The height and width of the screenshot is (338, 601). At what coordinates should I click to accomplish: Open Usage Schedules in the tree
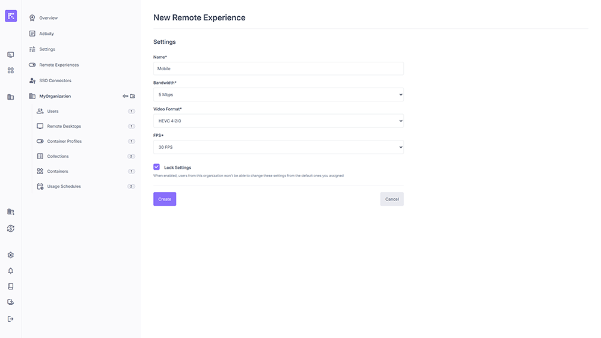[x=64, y=186]
